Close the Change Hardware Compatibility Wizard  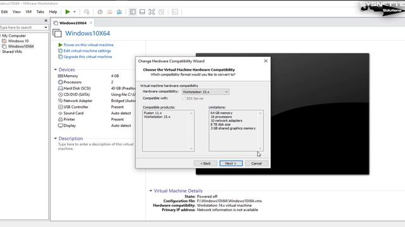pos(266,61)
